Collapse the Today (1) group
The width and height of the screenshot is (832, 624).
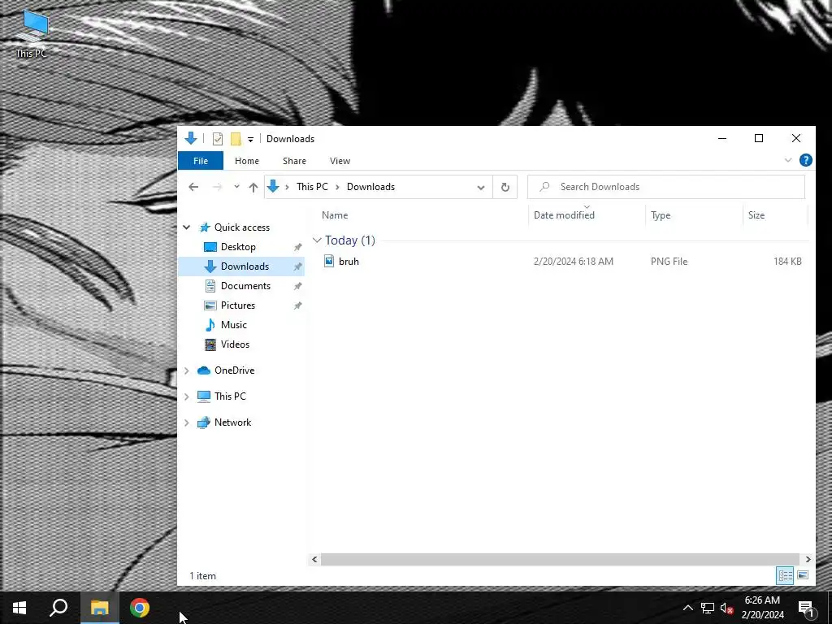tap(317, 240)
